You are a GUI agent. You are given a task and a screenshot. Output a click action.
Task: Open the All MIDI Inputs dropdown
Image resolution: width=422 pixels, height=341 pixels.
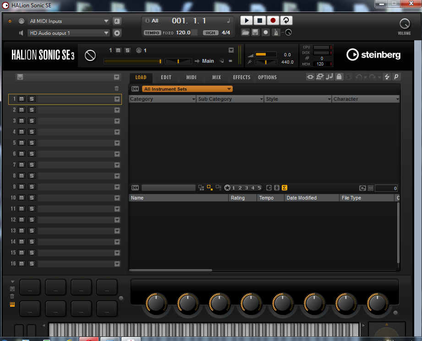[69, 21]
